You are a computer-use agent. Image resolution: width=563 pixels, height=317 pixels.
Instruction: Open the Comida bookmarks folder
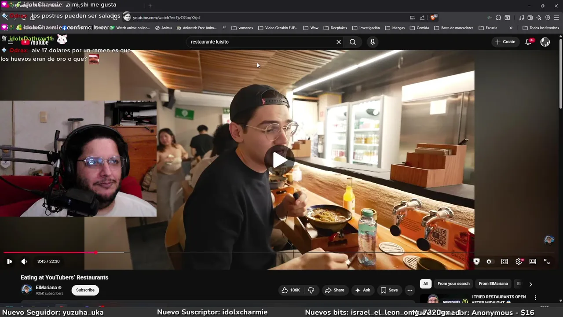click(419, 28)
